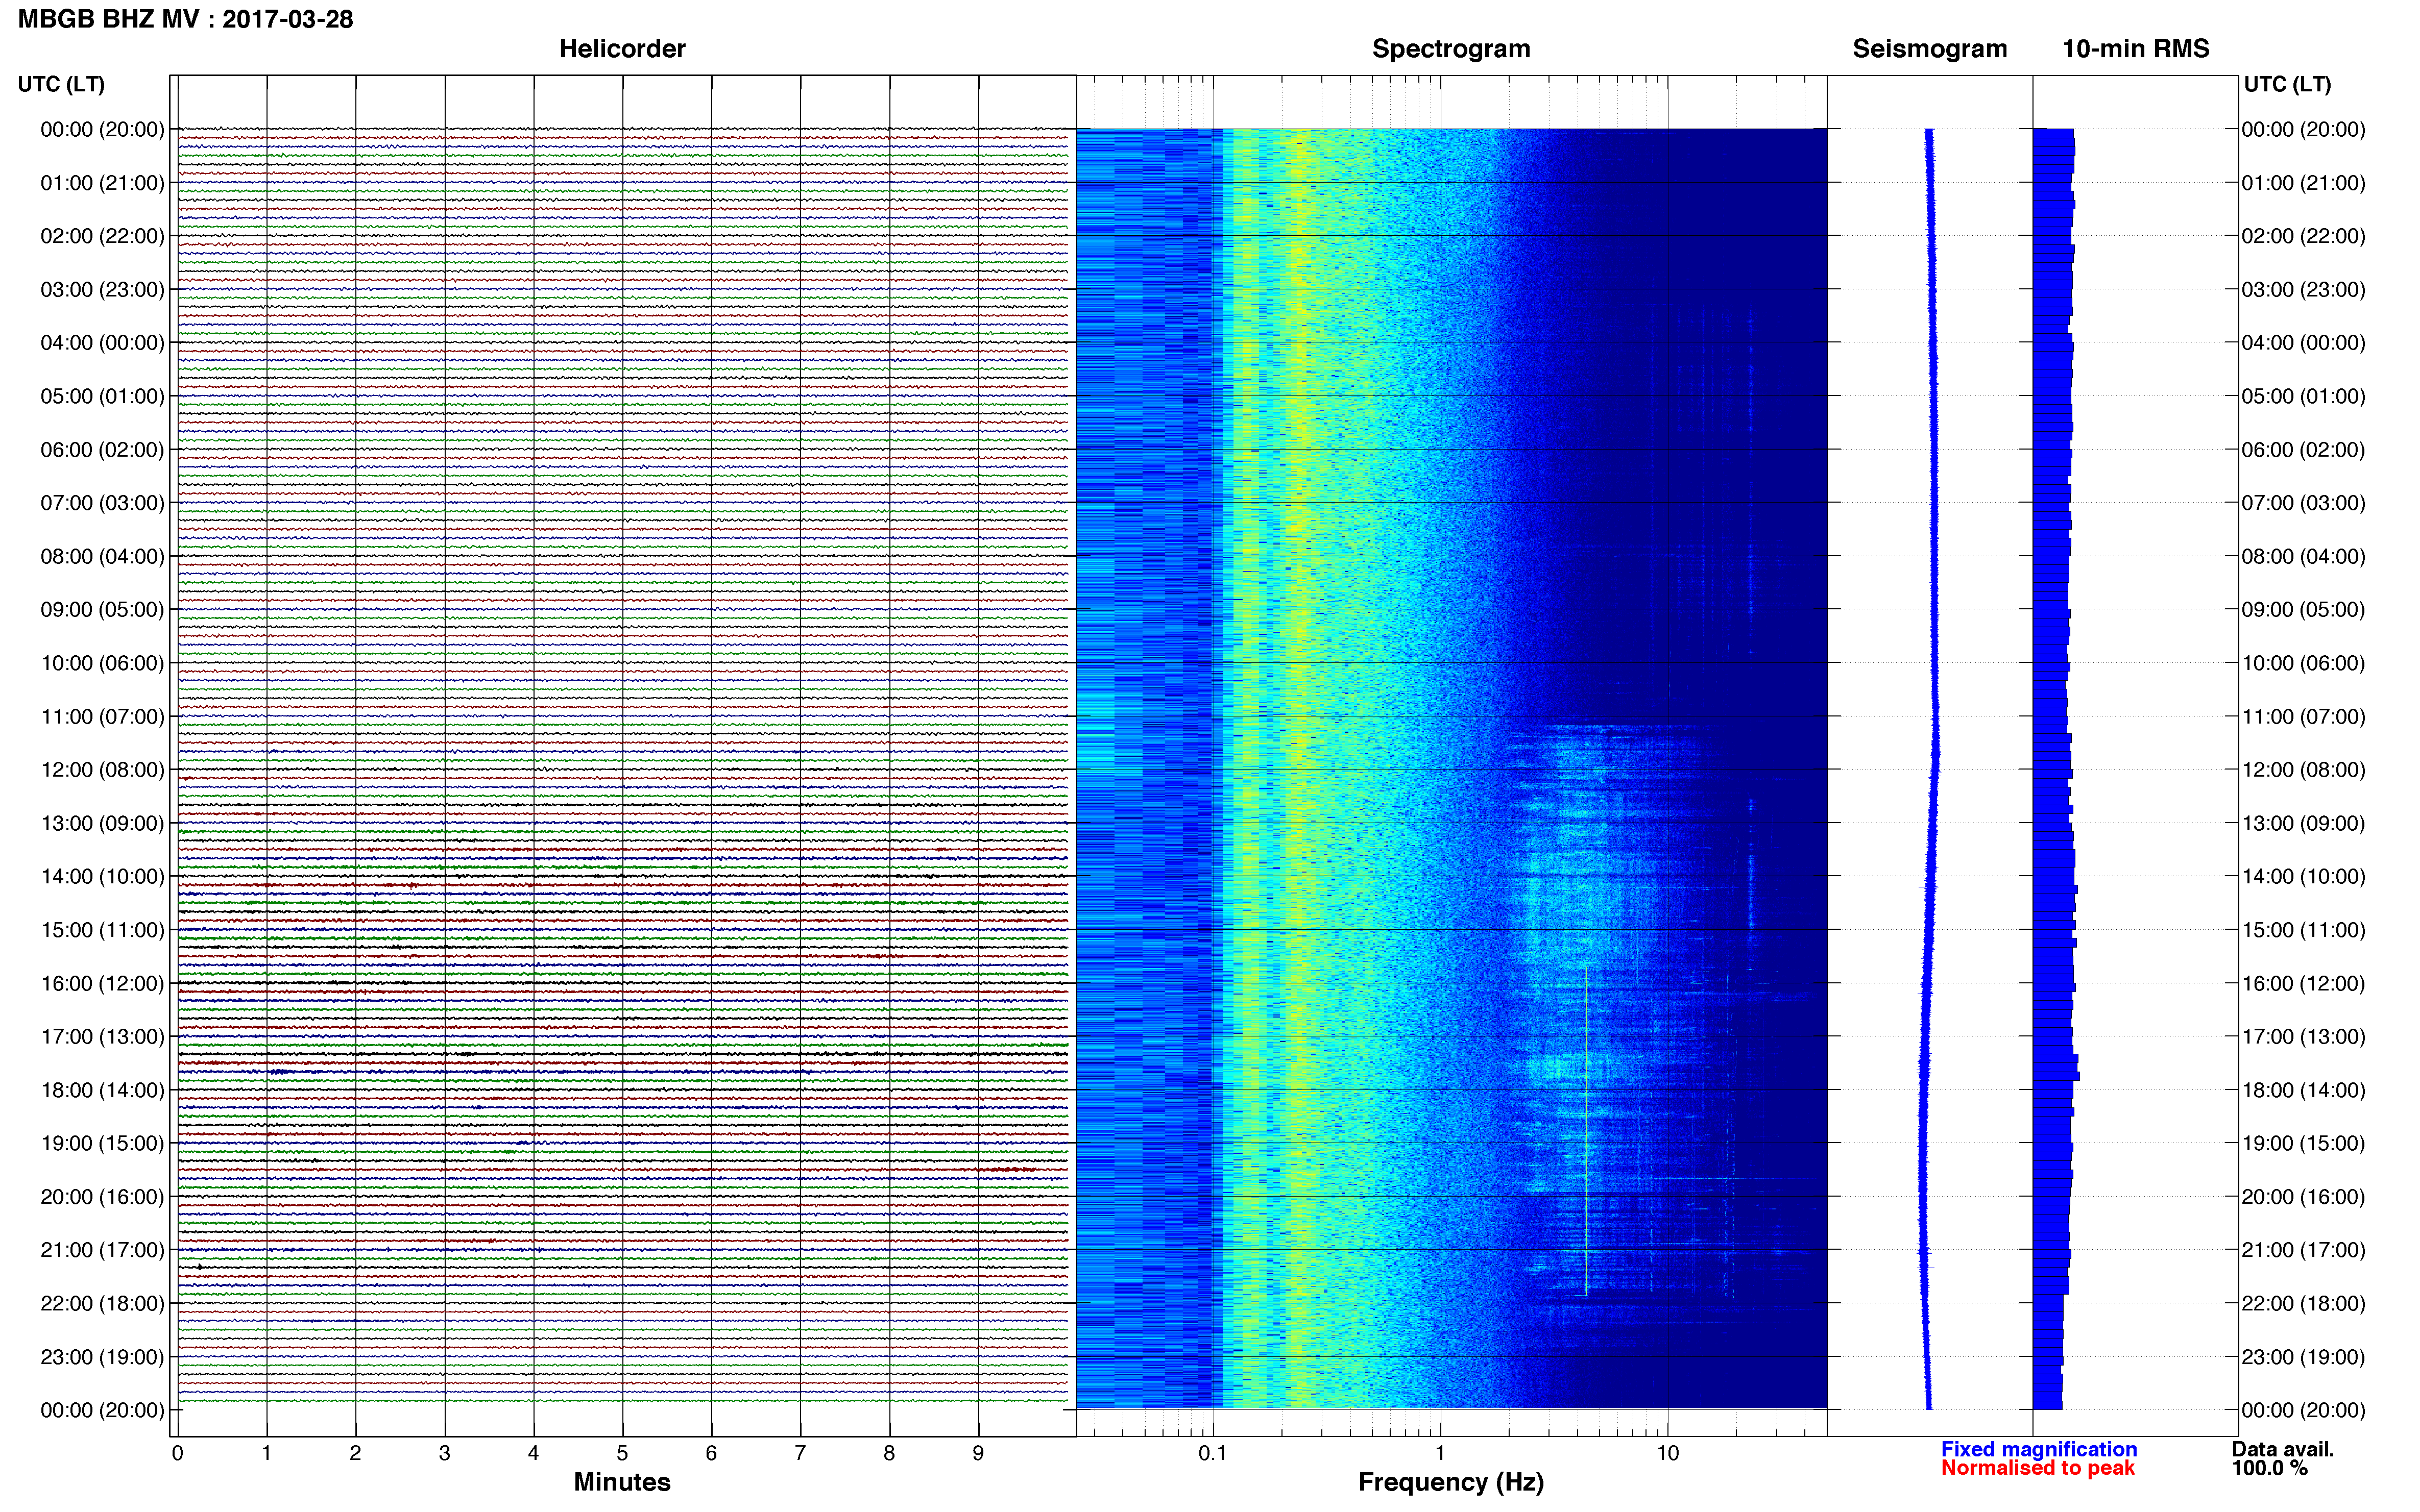This screenshot has width=2420, height=1512.
Task: Pick '06:00 (02:00)' on the left time axis
Action: click(102, 450)
